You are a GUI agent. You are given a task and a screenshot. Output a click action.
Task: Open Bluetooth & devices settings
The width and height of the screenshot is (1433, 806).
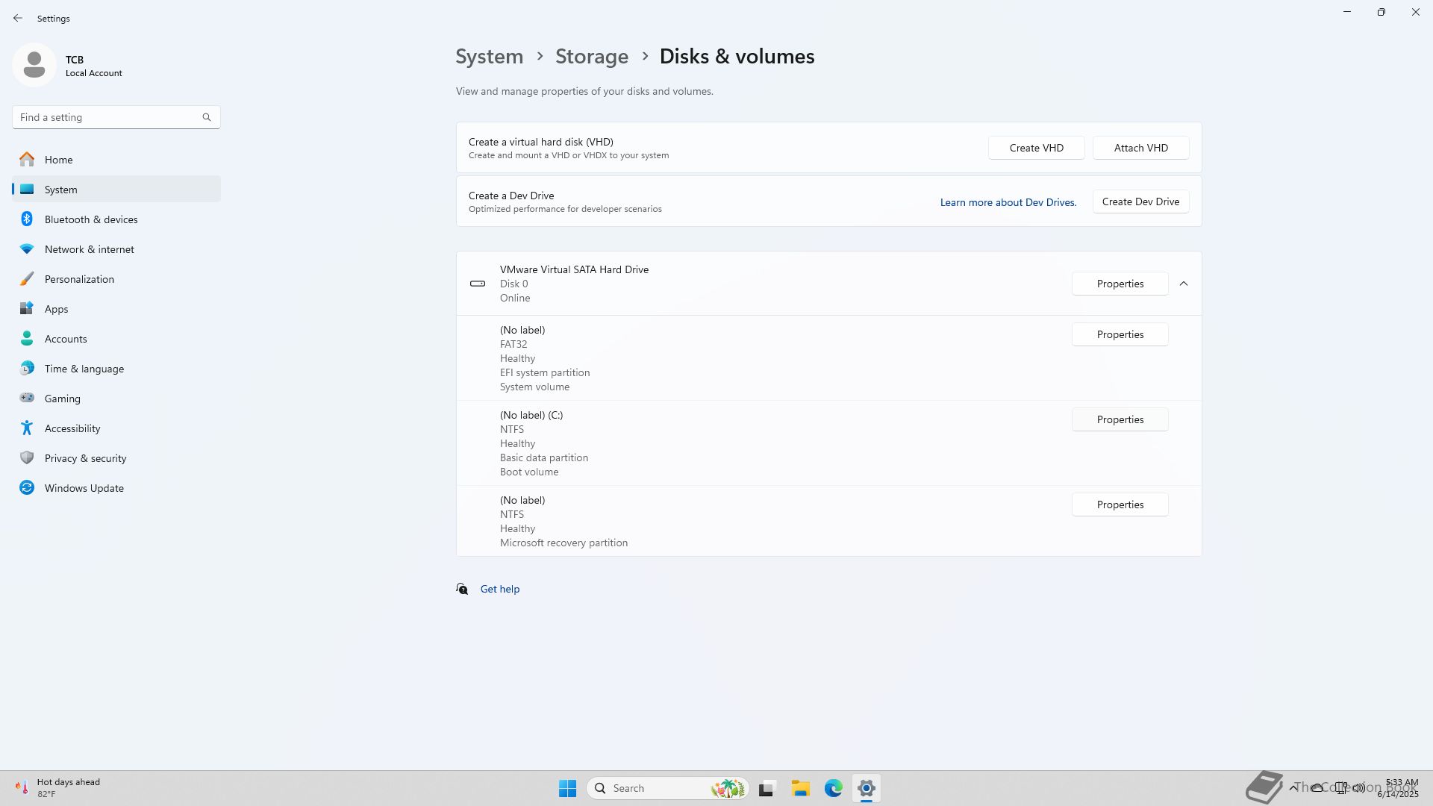pos(90,219)
